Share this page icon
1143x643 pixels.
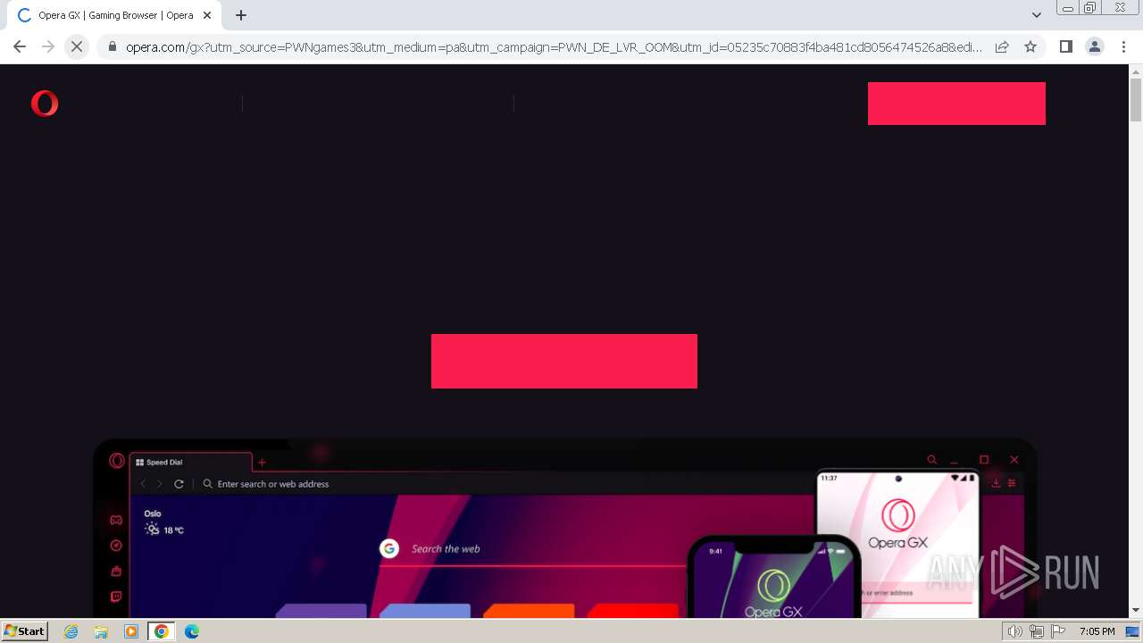click(x=1002, y=46)
